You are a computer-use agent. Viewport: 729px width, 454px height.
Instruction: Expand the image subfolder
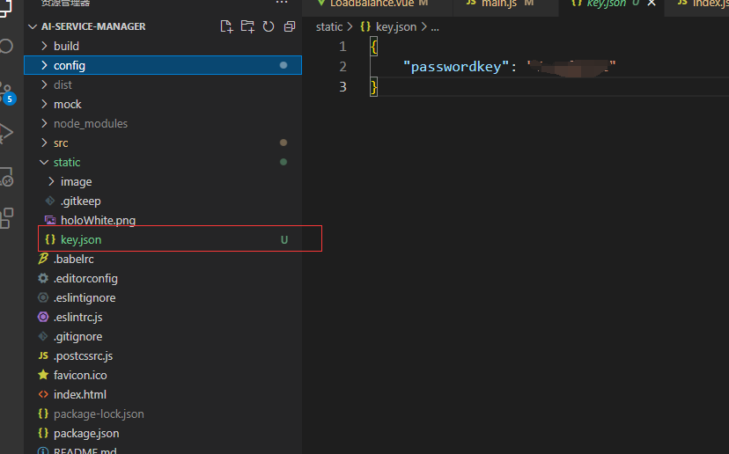(163, 182)
